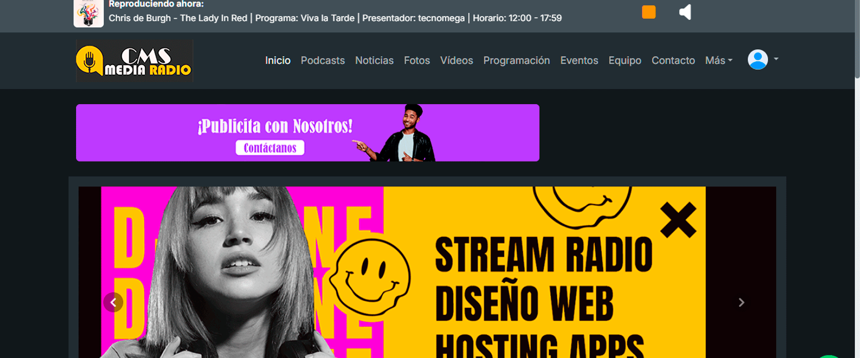Expand the caret beside the user avatar
The image size is (860, 358).
click(776, 59)
